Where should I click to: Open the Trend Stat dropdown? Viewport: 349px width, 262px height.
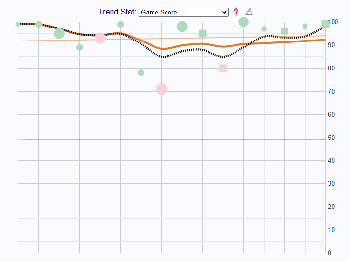tap(183, 12)
